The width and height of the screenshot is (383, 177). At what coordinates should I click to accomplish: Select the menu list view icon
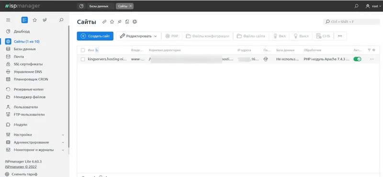click(x=24, y=20)
